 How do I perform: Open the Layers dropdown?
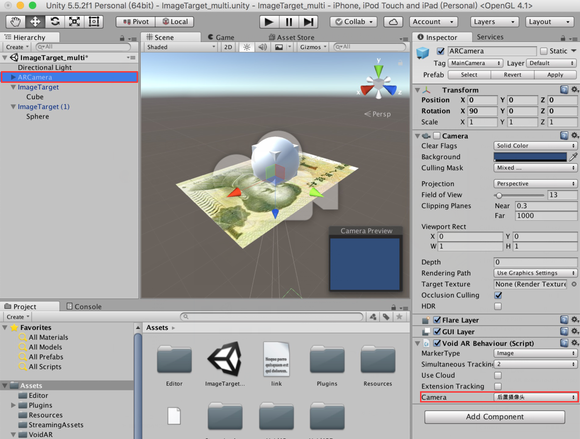[494, 22]
